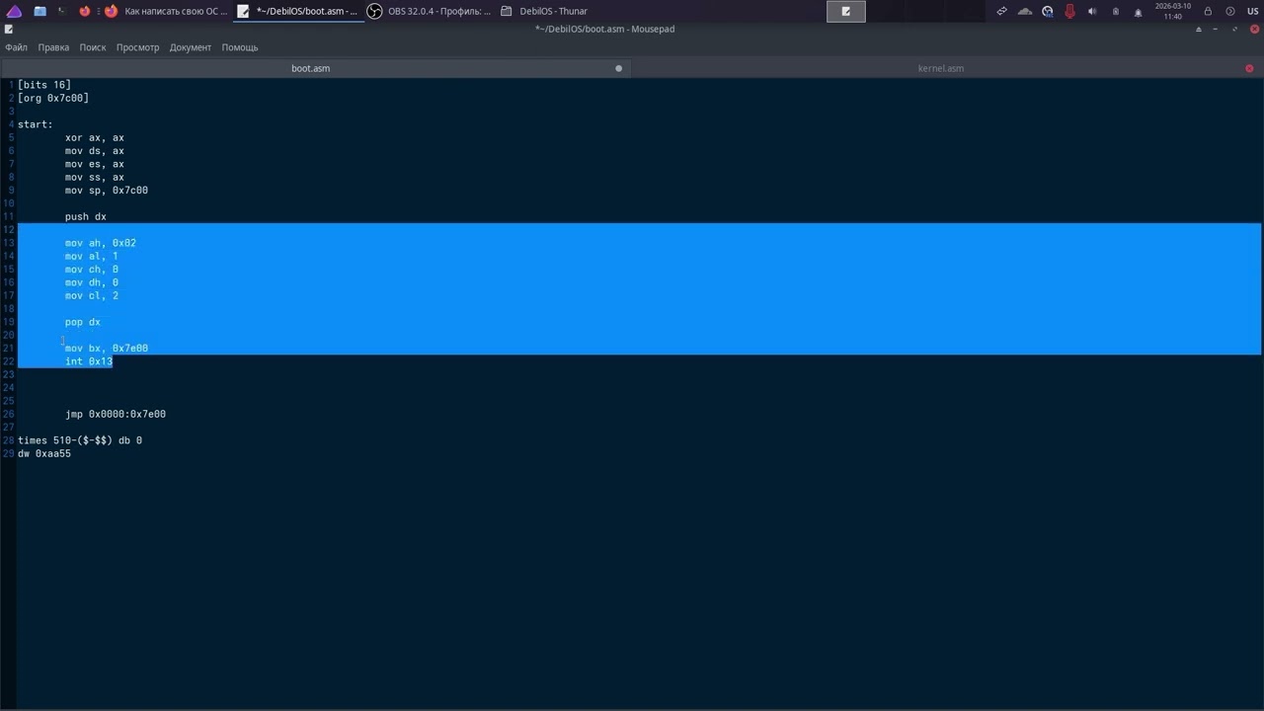Image resolution: width=1264 pixels, height=711 pixels.
Task: Switch to the kernel.asm document tab
Action: coord(941,68)
